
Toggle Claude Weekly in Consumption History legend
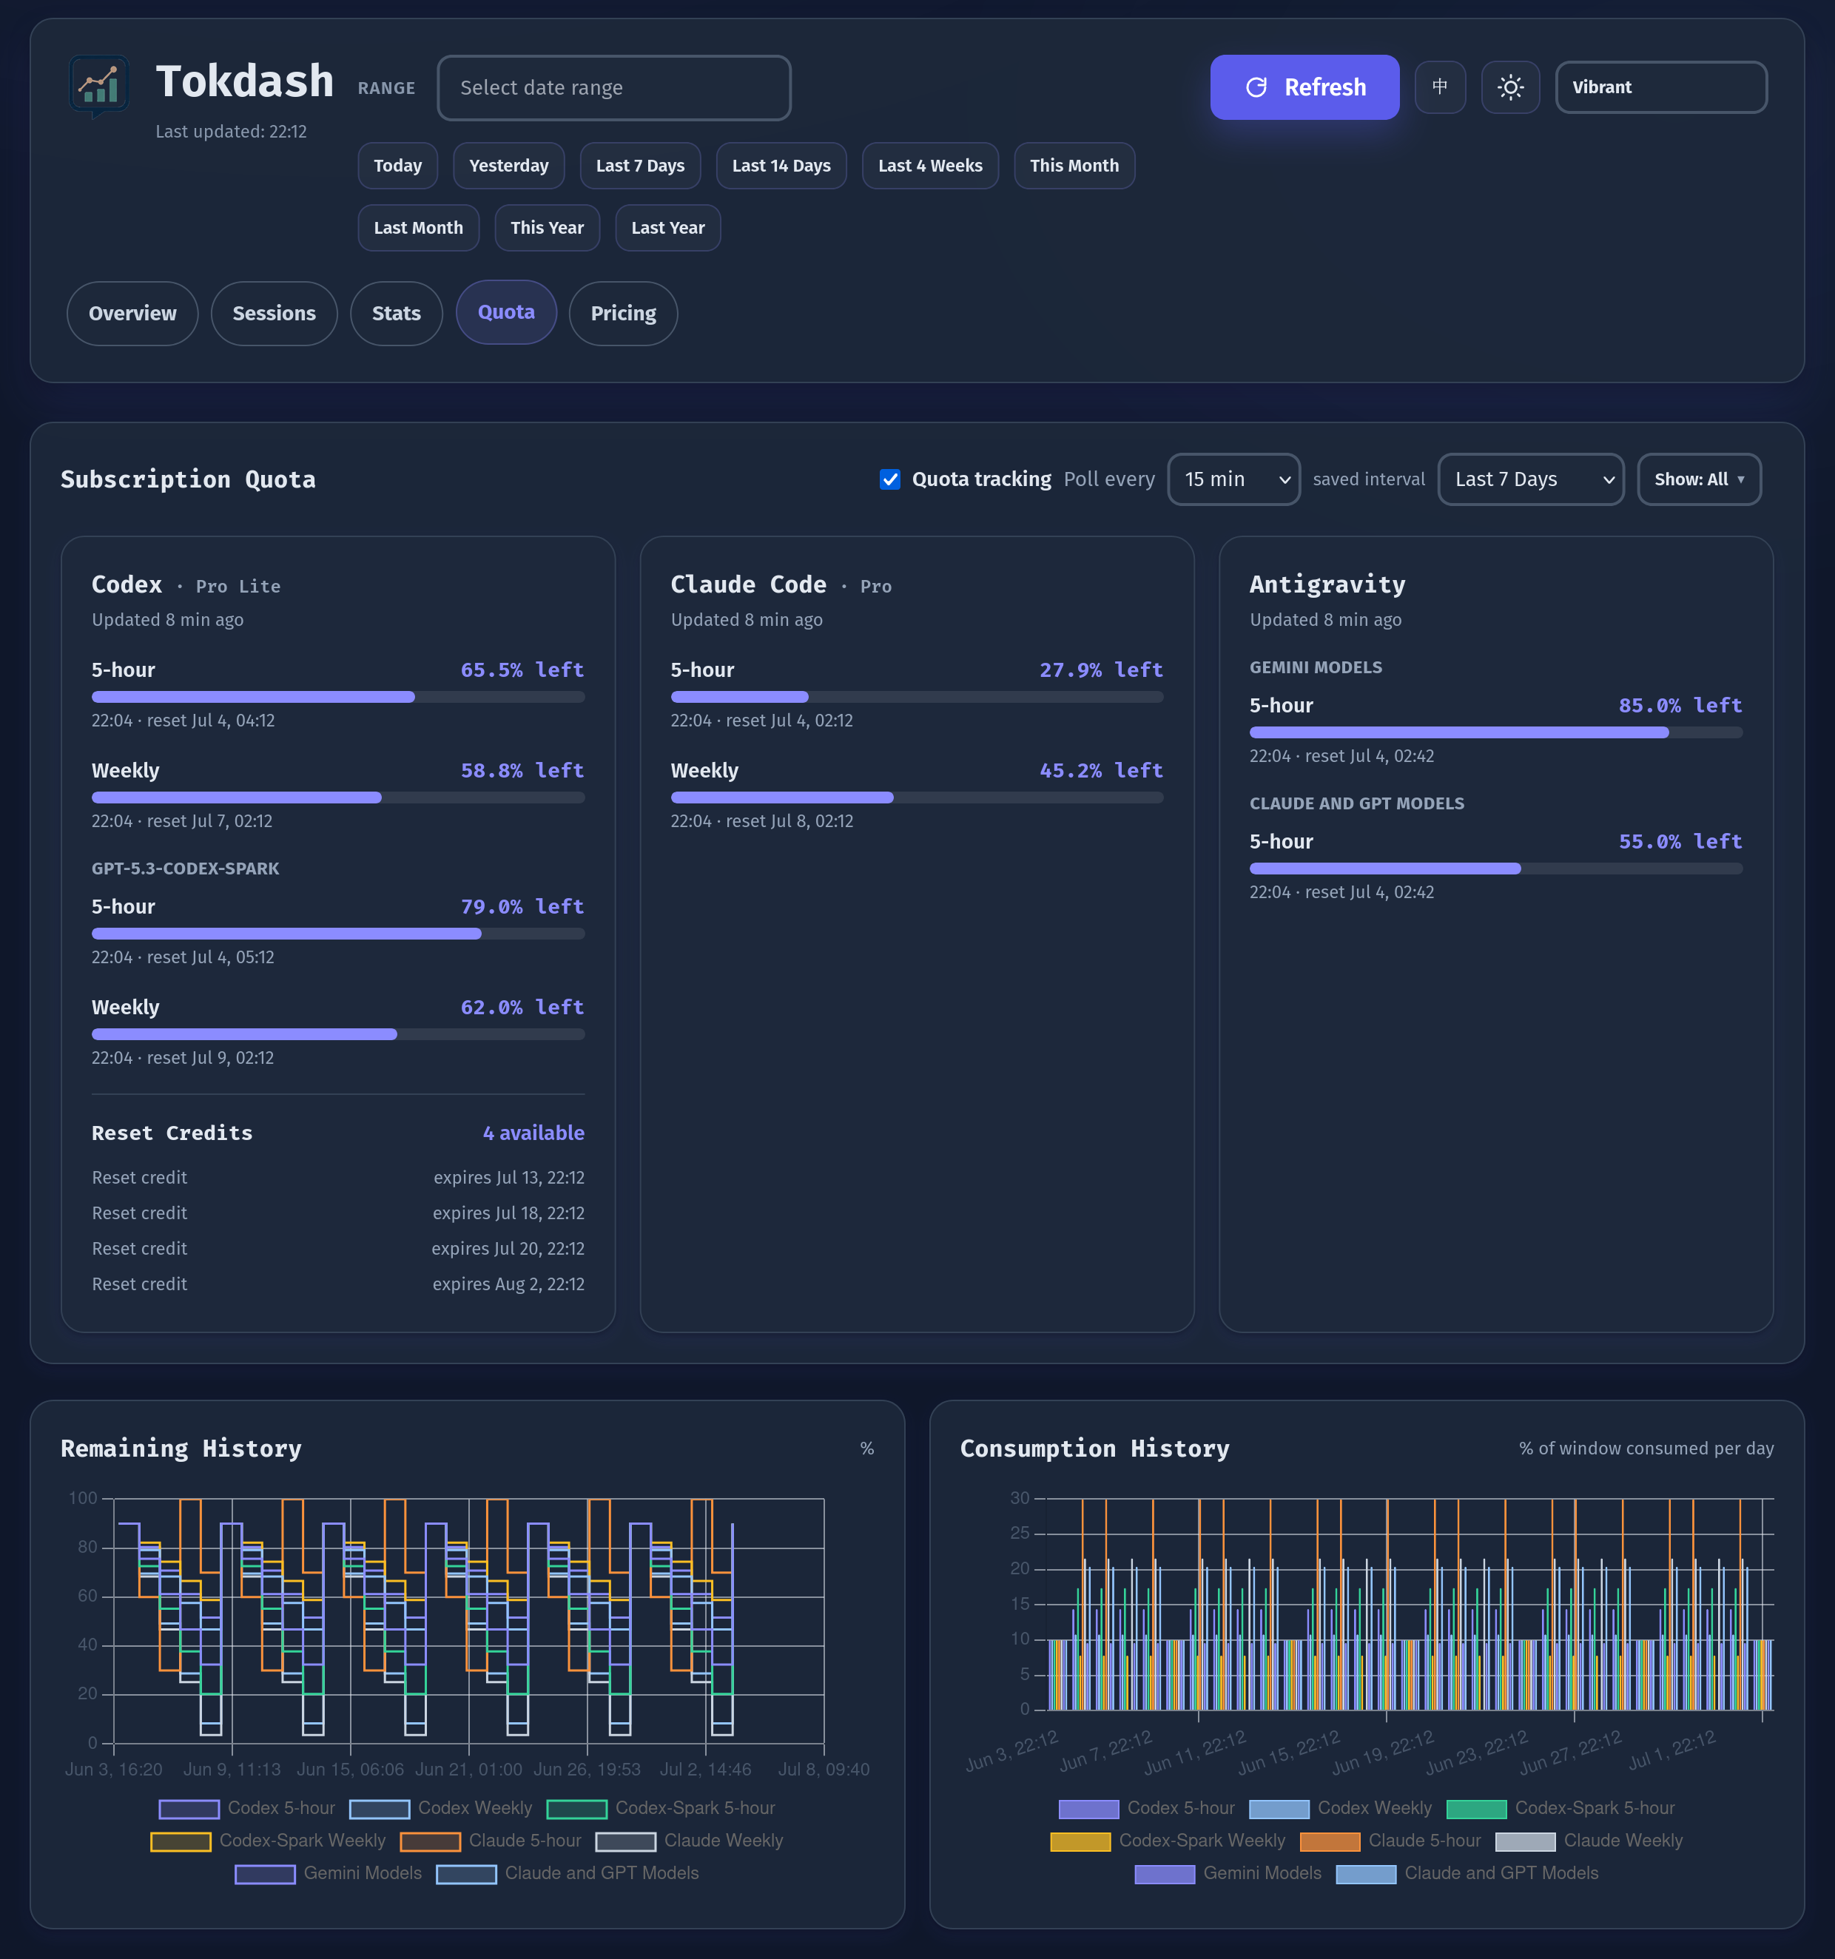1589,1841
